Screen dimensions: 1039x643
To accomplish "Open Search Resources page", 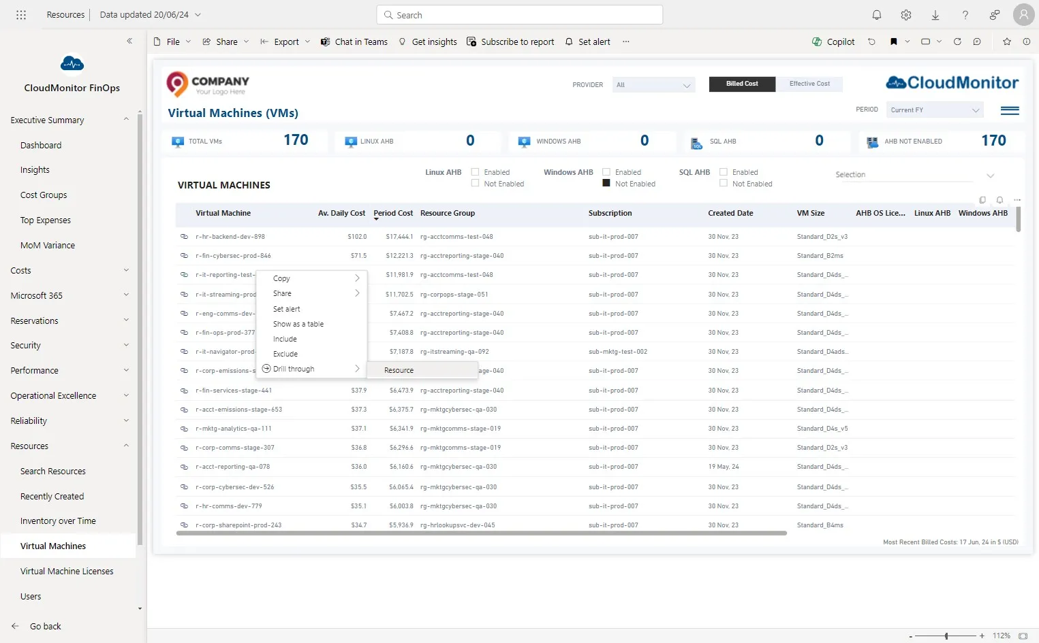I will click(x=53, y=471).
